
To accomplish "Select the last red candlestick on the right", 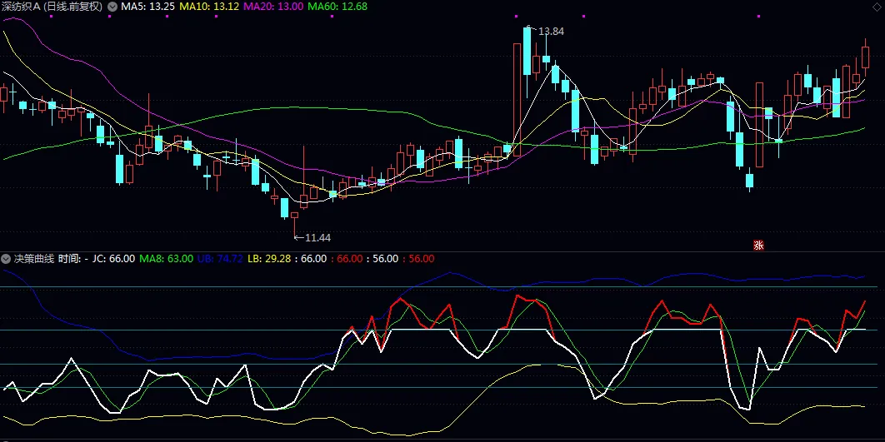I will tap(866, 57).
